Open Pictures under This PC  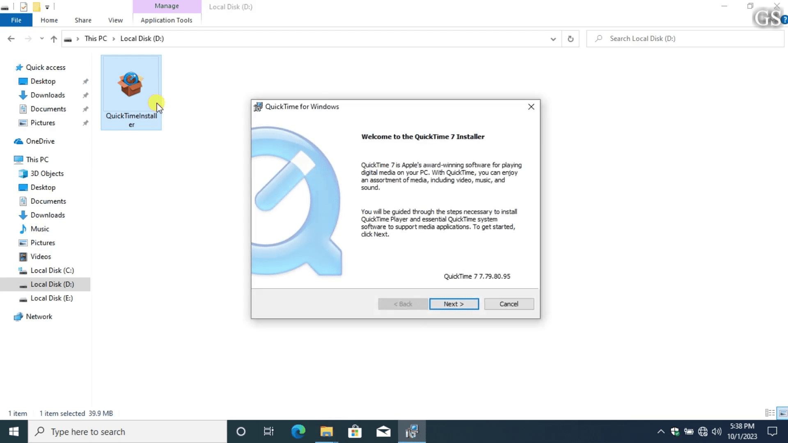[x=43, y=243]
